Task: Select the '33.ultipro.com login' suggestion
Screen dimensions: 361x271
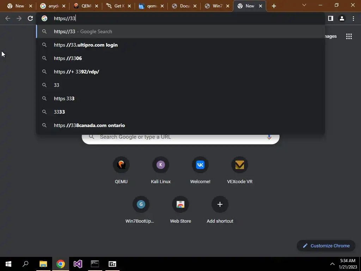Action: [x=180, y=45]
